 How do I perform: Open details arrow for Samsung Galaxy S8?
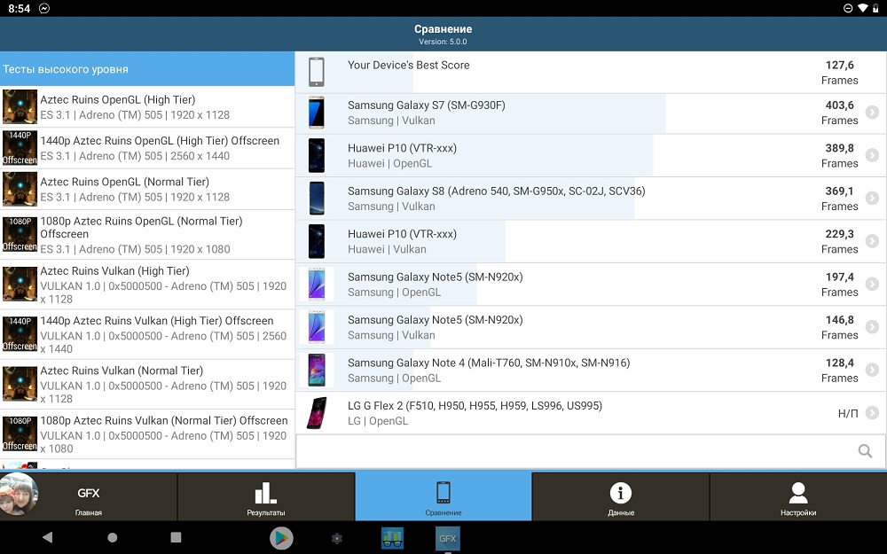click(872, 199)
